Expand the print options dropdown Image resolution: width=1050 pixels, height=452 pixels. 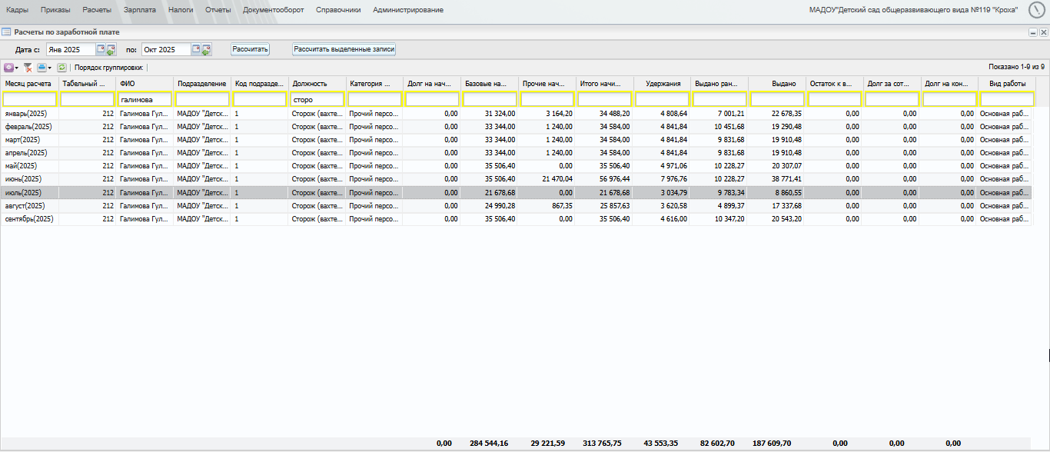click(x=50, y=68)
